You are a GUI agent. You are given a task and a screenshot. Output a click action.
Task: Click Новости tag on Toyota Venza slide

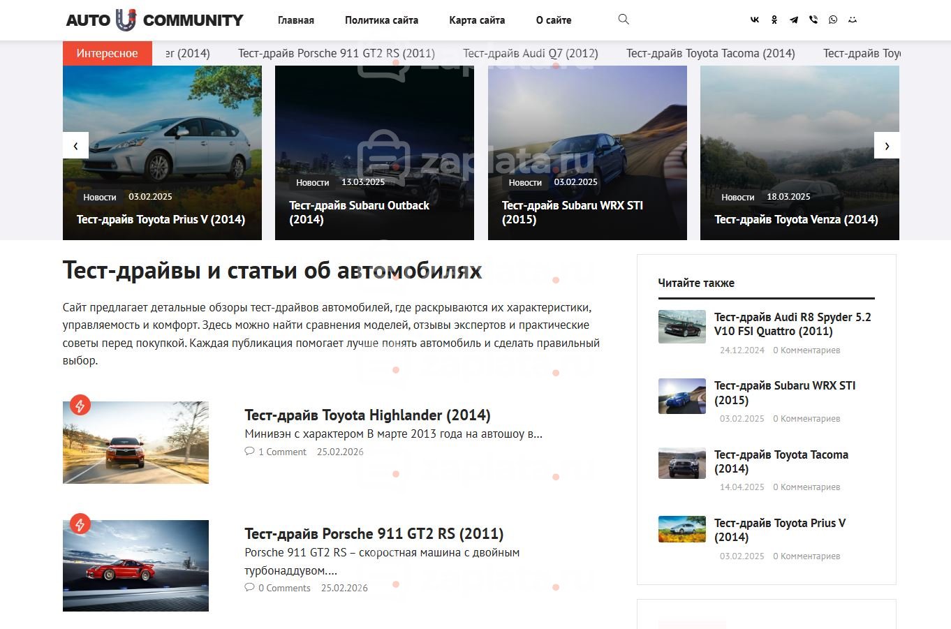tap(738, 197)
